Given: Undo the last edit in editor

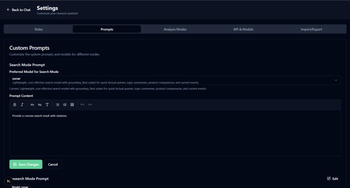Looking at the screenshot, I should coord(83,105).
